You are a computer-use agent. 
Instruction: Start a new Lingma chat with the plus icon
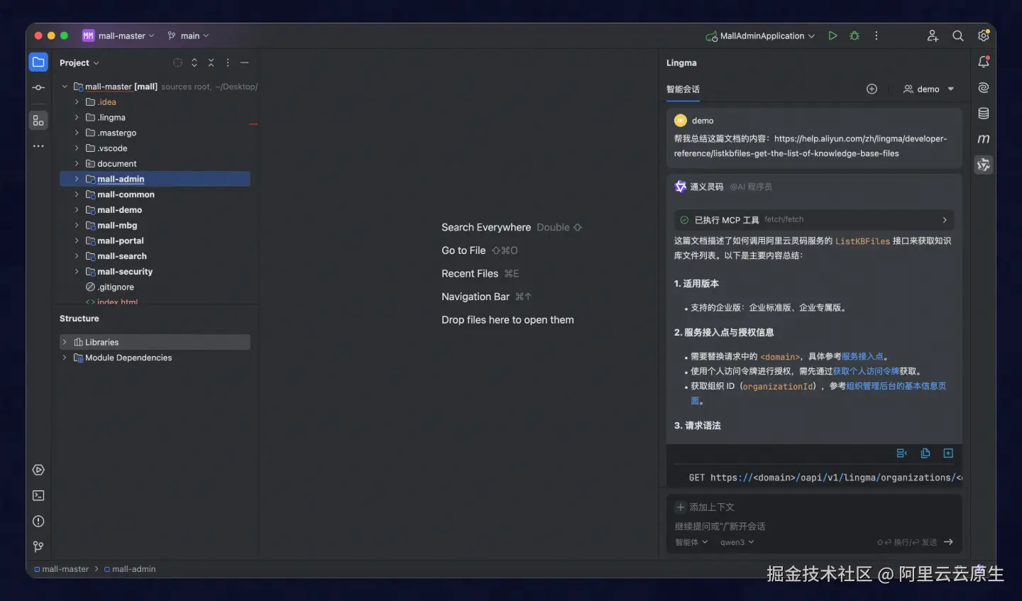872,89
